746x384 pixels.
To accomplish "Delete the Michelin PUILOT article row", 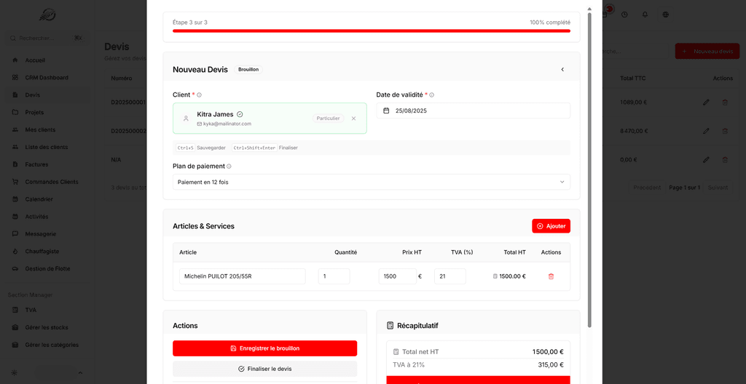I will tap(551, 276).
